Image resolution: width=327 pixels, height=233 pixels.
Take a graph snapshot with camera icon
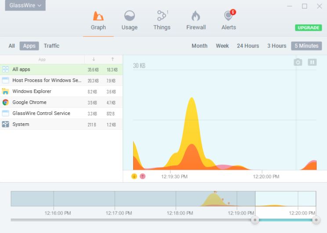298,62
